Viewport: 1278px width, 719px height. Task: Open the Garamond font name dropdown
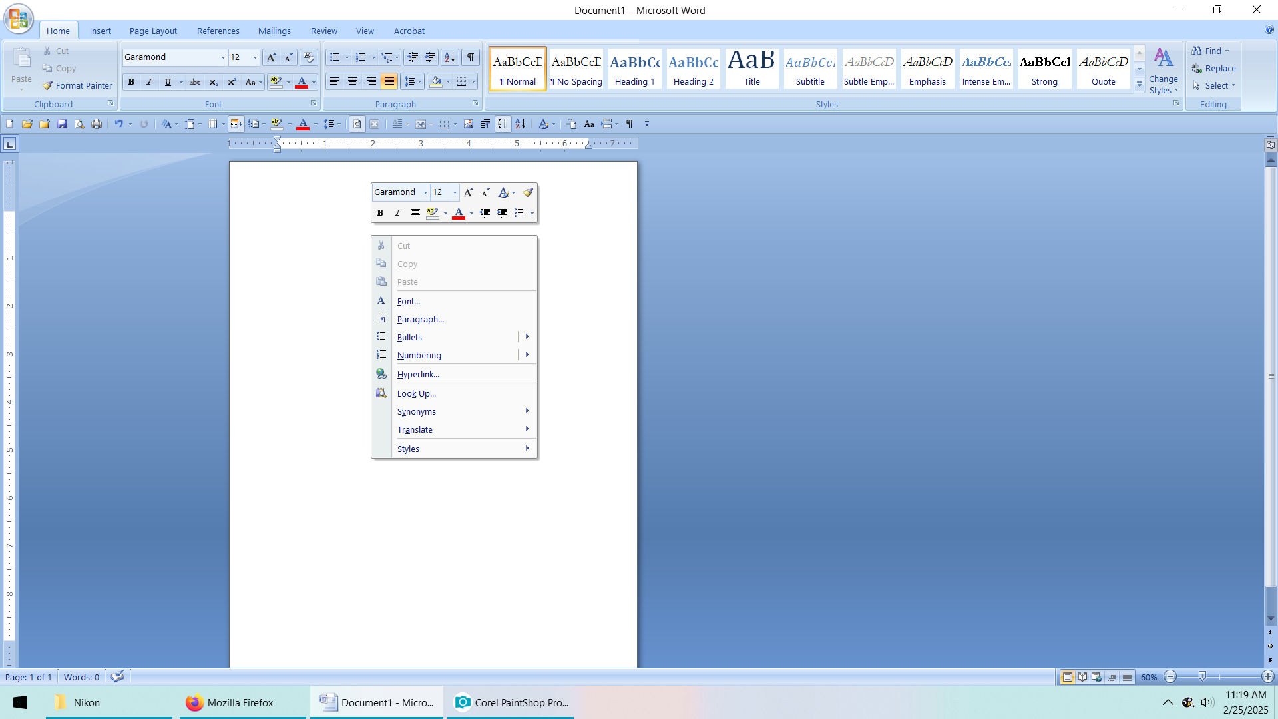point(223,58)
